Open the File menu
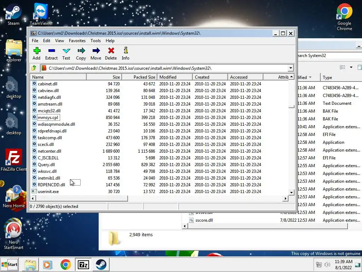 pyautogui.click(x=35, y=41)
